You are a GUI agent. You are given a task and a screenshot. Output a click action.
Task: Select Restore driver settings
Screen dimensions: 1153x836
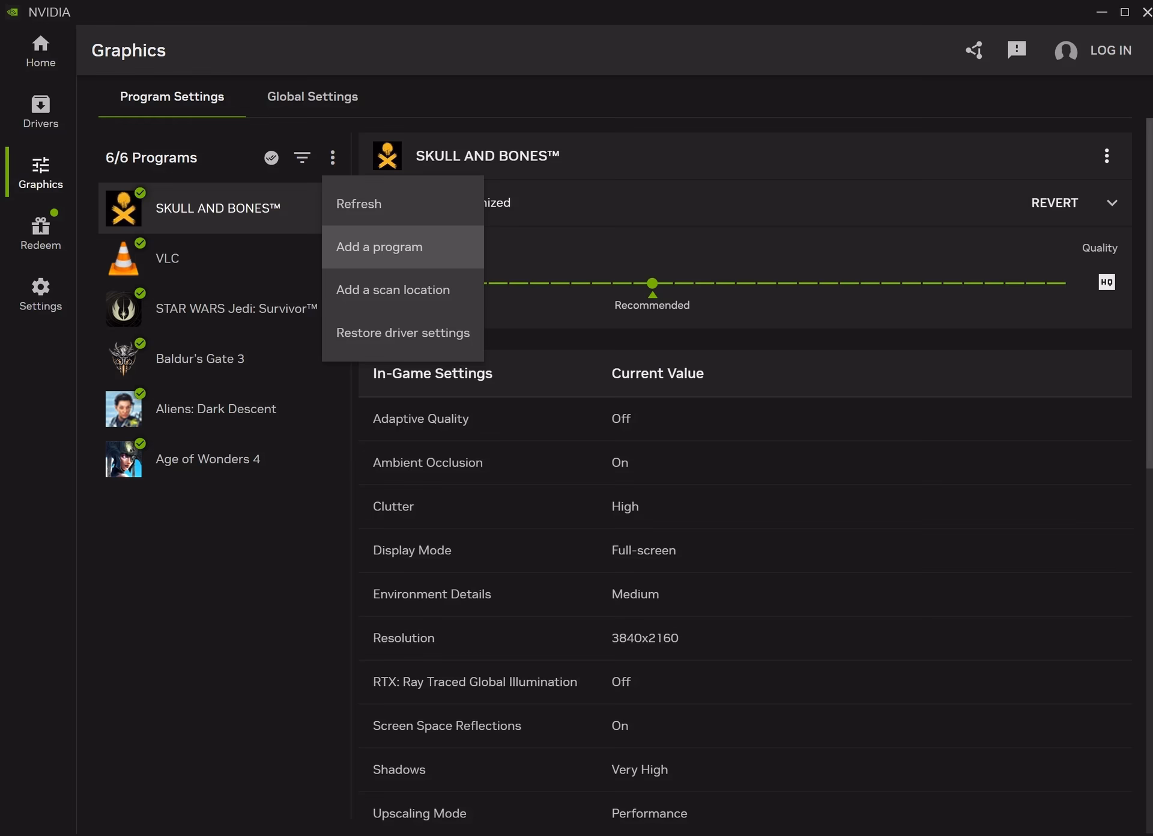click(403, 333)
